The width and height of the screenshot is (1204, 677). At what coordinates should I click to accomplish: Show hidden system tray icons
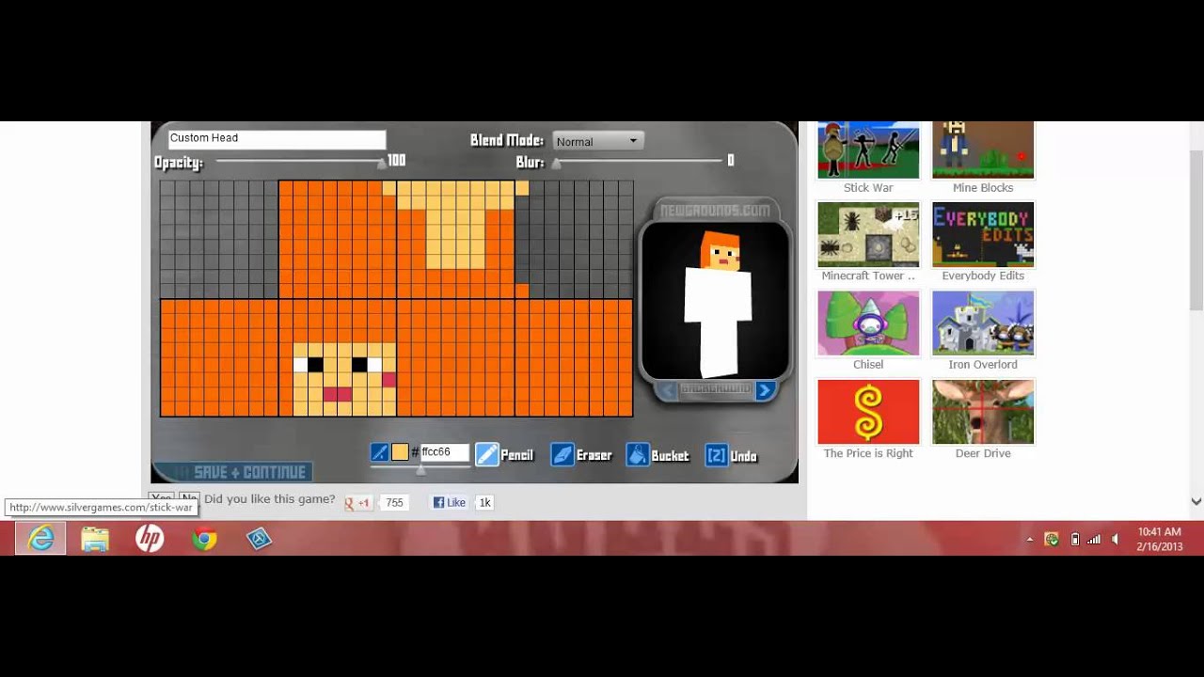coord(1030,540)
